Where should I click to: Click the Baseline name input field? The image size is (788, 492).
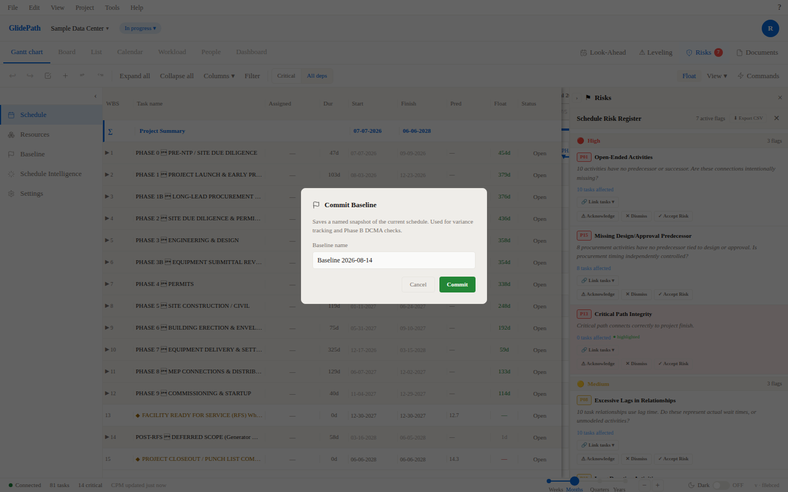(x=394, y=260)
